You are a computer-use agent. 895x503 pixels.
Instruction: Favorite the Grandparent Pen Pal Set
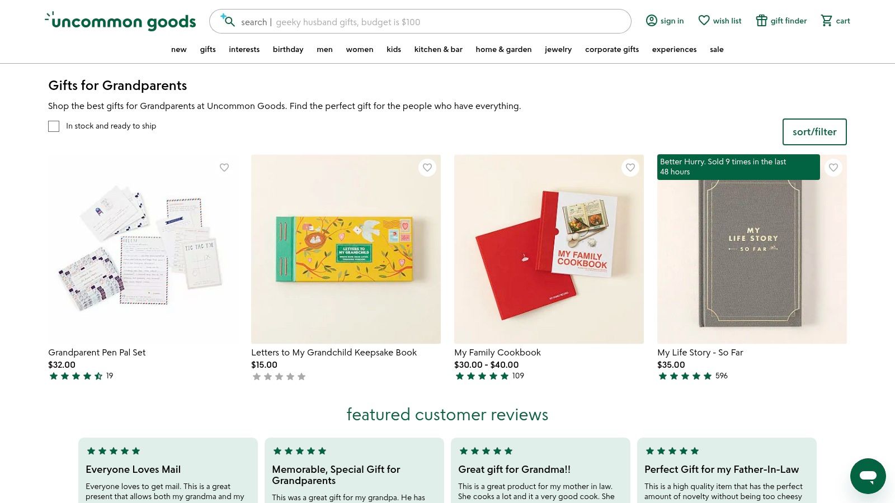click(x=224, y=168)
